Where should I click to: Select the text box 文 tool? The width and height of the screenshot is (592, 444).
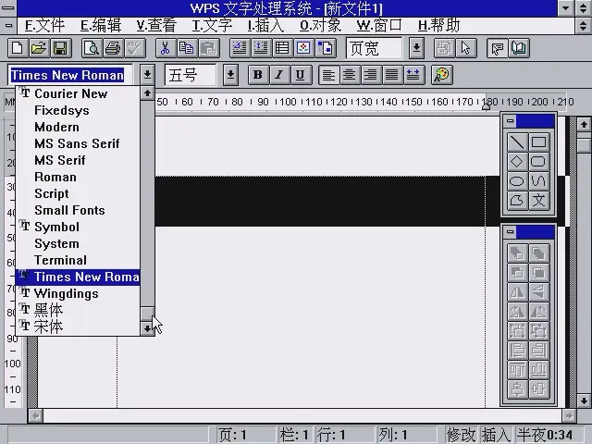pos(538,201)
